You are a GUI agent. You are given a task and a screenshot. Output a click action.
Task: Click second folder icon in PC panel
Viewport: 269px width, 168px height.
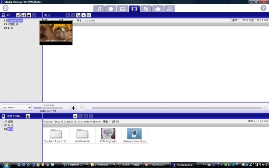pyautogui.click(x=24, y=15)
